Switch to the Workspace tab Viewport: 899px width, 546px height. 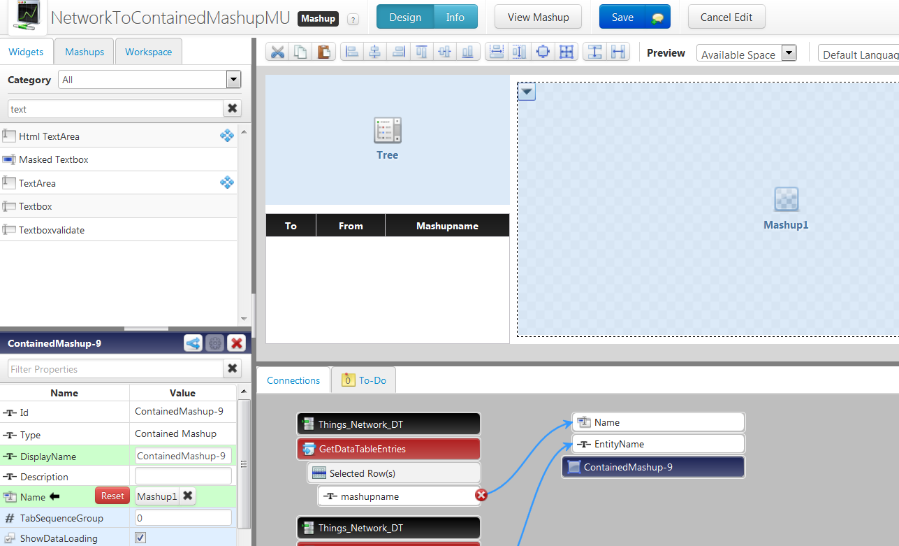click(149, 52)
